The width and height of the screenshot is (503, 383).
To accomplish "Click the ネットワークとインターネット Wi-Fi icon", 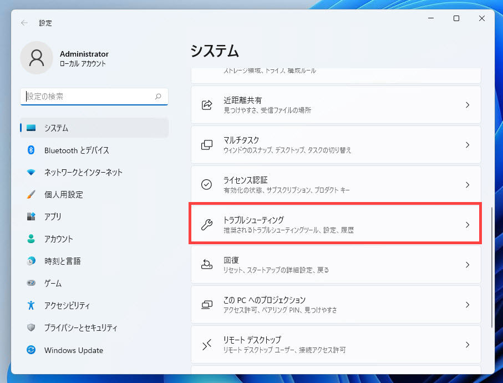I will [32, 173].
